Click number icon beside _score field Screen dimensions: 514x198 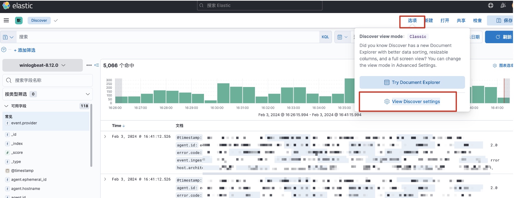pyautogui.click(x=8, y=152)
